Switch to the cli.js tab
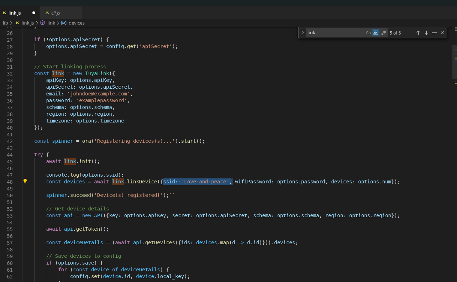 (61, 13)
